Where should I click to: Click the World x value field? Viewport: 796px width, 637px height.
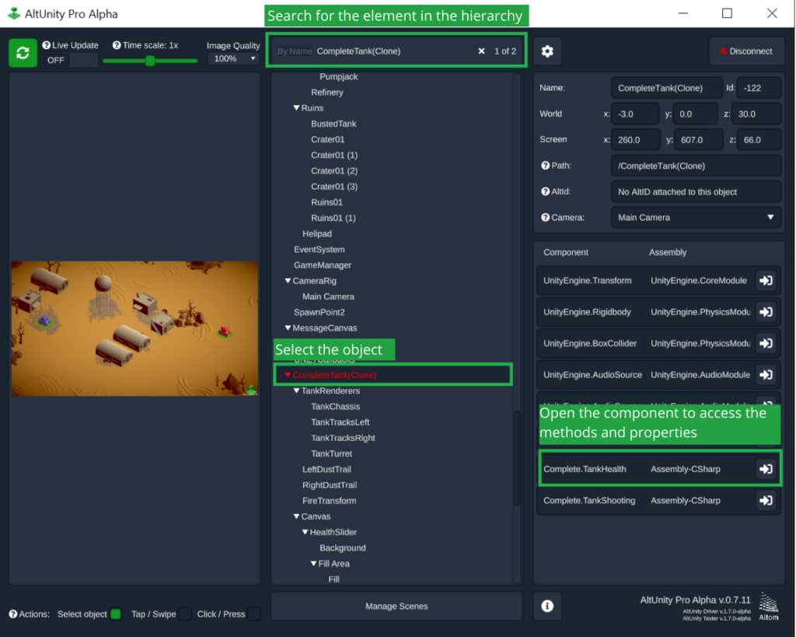click(x=634, y=114)
